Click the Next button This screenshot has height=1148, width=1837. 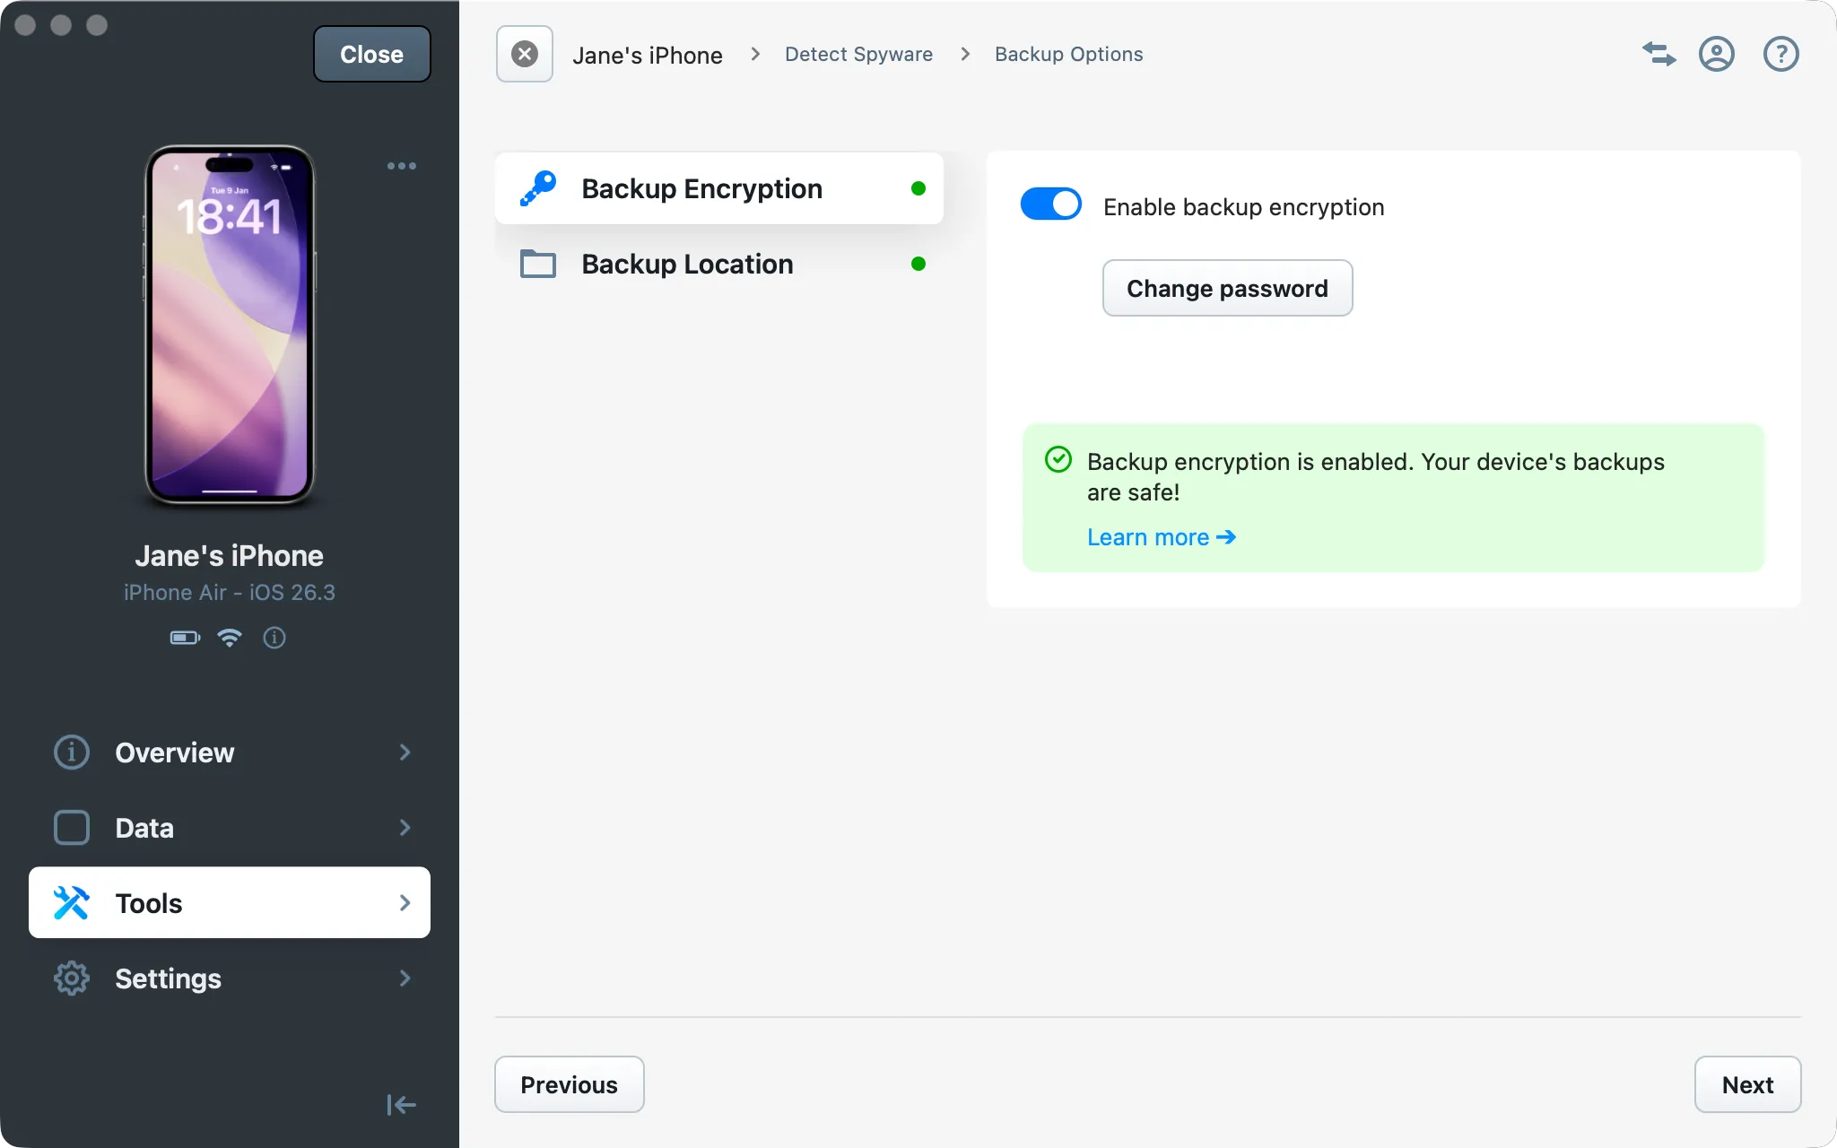pos(1746,1084)
